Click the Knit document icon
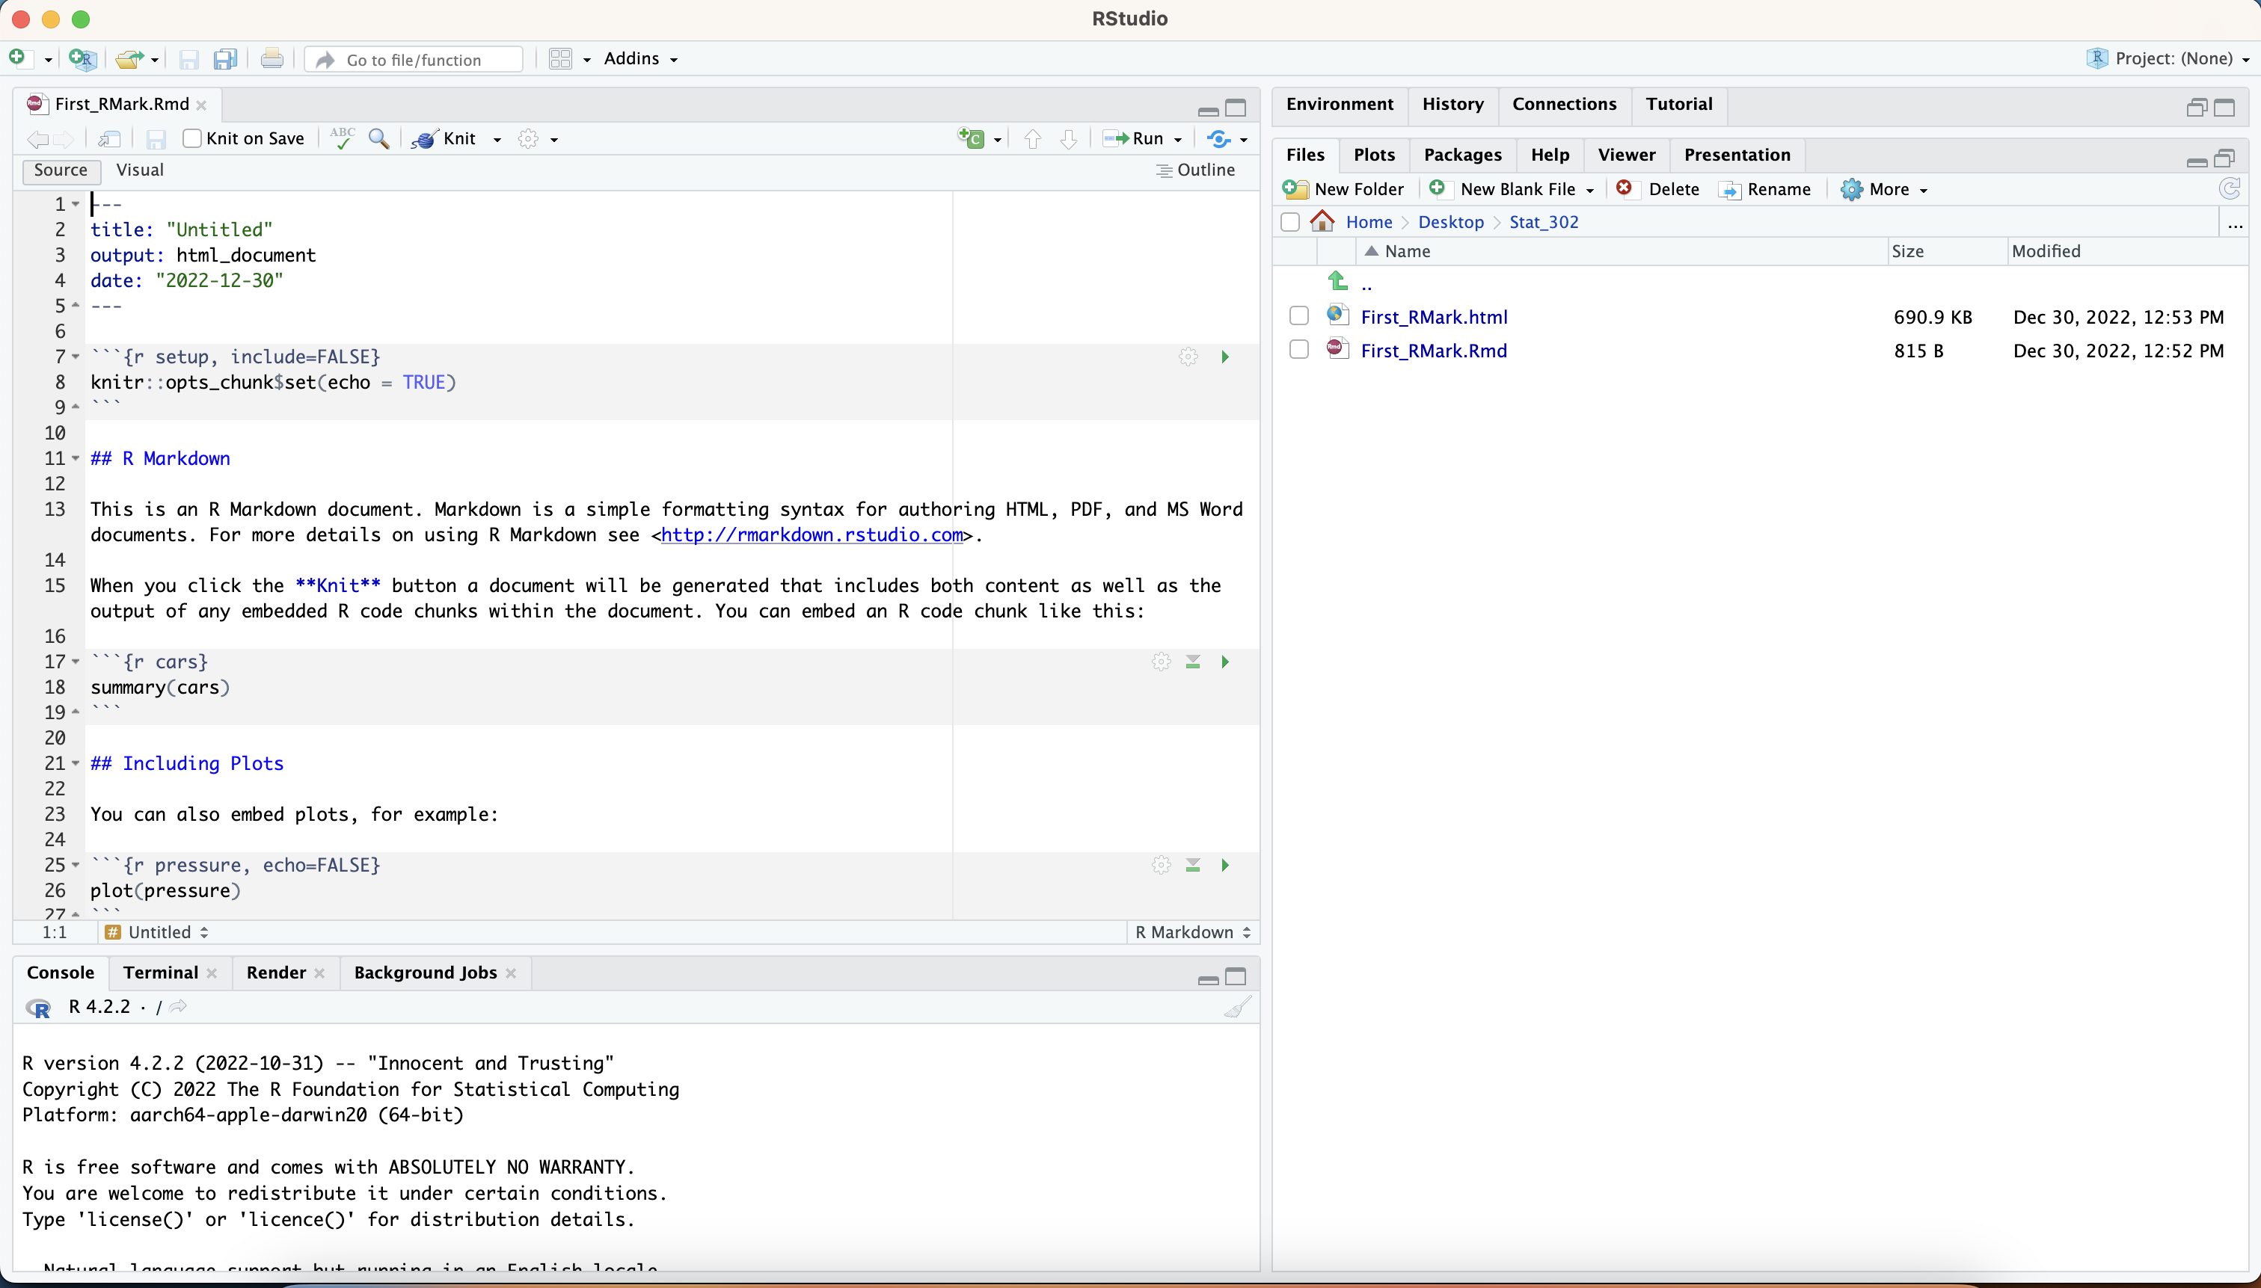 click(426, 139)
